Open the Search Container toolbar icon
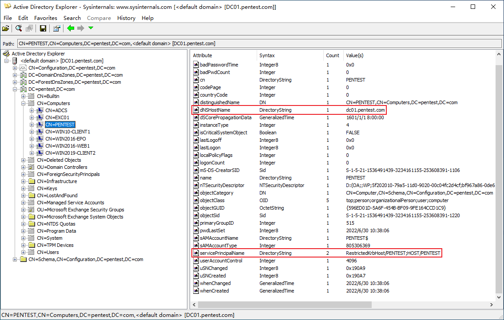 19,28
